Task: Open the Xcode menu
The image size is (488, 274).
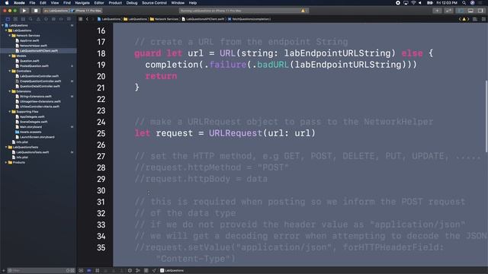Action: point(19,3)
